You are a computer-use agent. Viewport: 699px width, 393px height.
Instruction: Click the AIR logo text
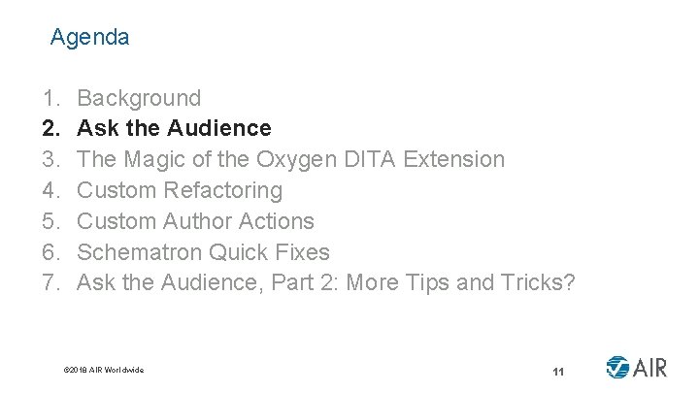click(x=650, y=370)
